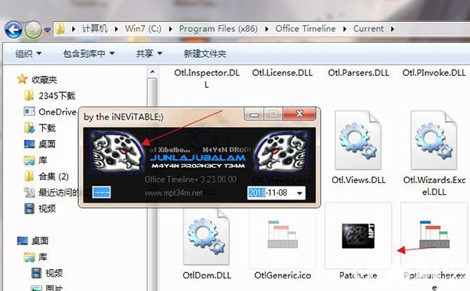Select 计算机 in the address breadcrumb
Image resolution: width=470 pixels, height=291 pixels.
(95, 29)
